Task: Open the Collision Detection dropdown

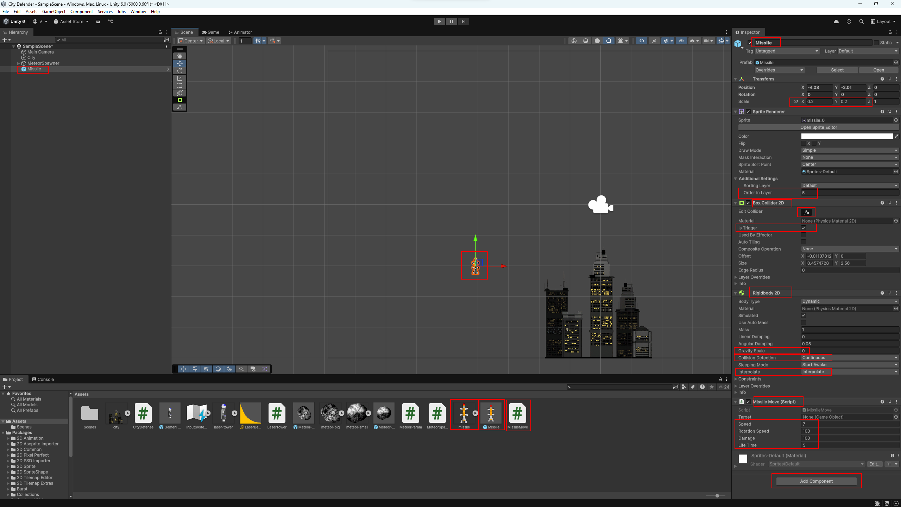Action: click(x=850, y=358)
